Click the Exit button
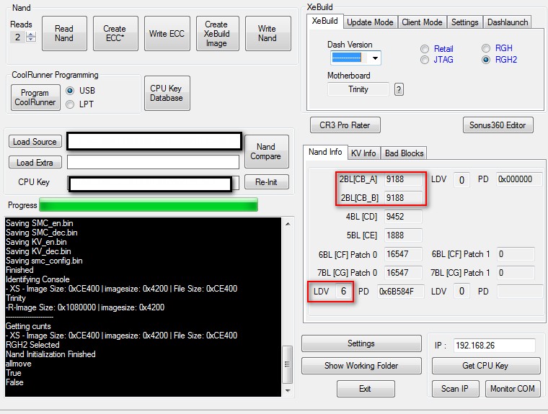 click(x=366, y=389)
